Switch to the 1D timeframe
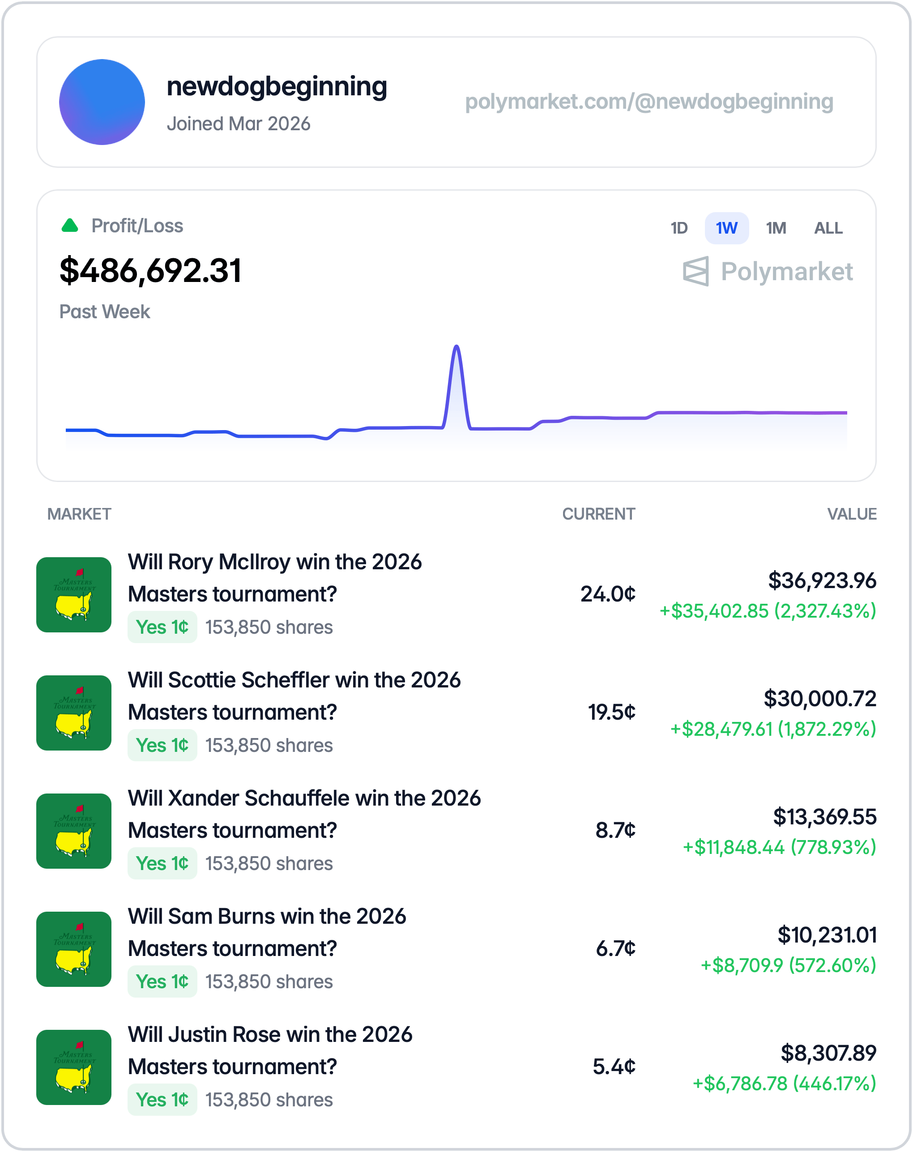Image resolution: width=913 pixels, height=1152 pixels. (x=679, y=228)
